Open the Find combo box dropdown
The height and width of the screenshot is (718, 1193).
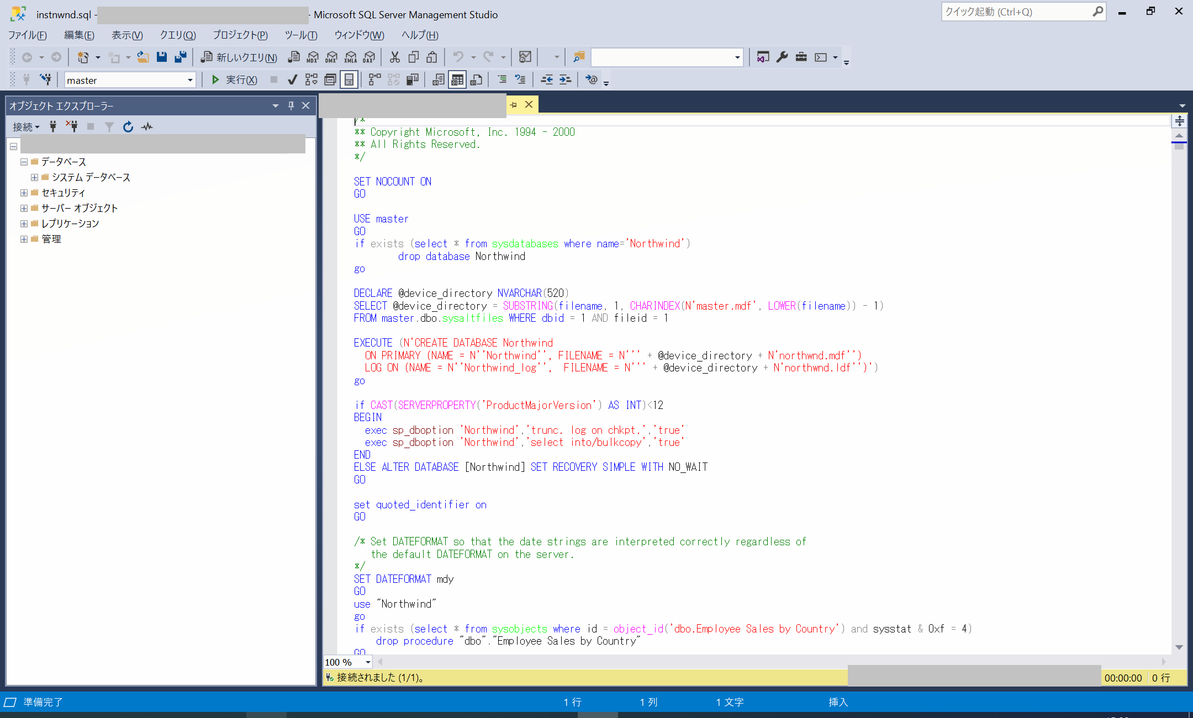click(x=737, y=57)
